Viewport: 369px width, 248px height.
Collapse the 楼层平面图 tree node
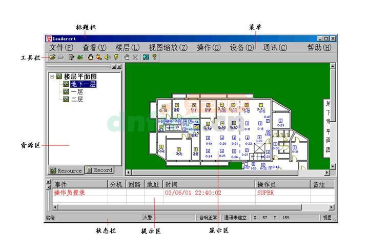[x=52, y=77]
